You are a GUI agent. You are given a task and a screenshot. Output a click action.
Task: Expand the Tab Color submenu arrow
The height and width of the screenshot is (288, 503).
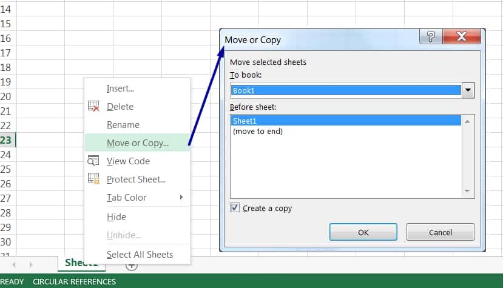pyautogui.click(x=181, y=197)
